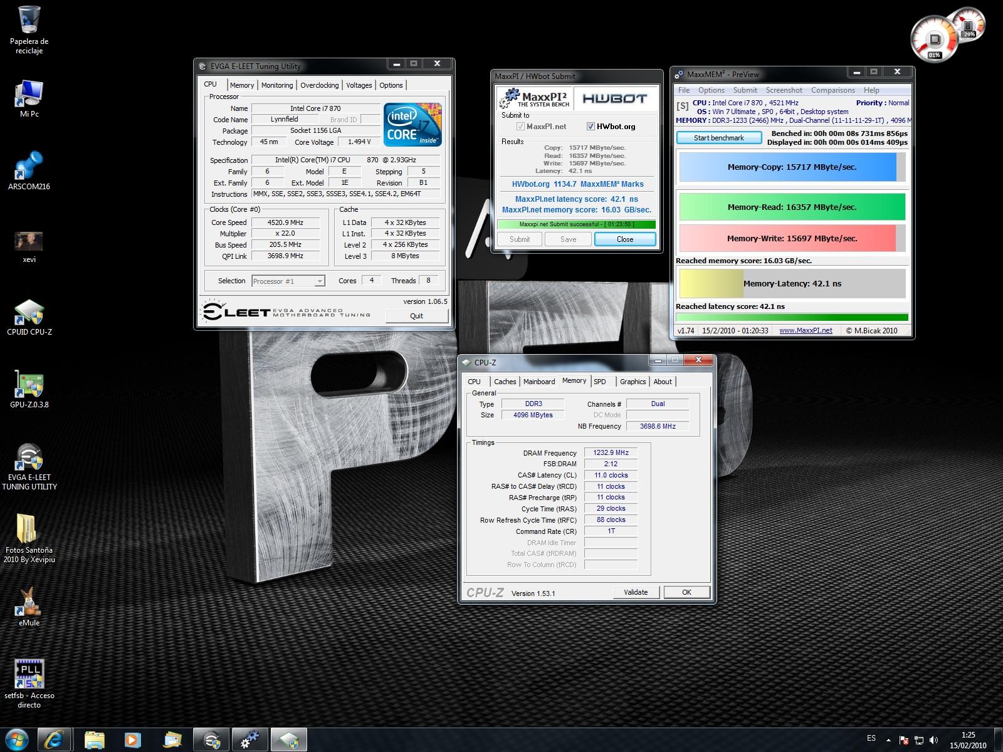
Task: Click the Intel Core i7 logo in E-LEET
Action: (413, 124)
